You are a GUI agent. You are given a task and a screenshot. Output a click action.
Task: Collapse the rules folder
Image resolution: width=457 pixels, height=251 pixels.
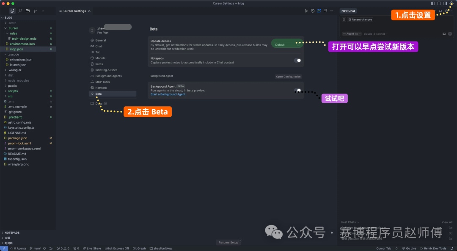[x=28, y=33]
